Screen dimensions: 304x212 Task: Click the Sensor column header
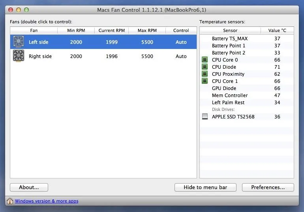click(x=230, y=30)
